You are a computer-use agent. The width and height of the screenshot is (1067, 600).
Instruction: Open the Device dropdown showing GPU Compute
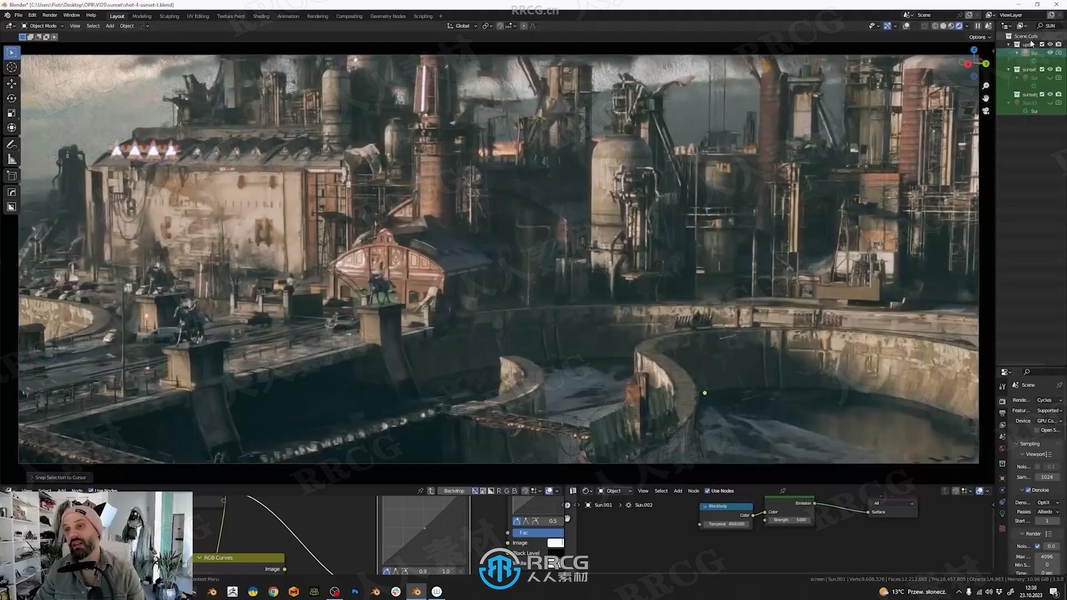tap(1049, 421)
